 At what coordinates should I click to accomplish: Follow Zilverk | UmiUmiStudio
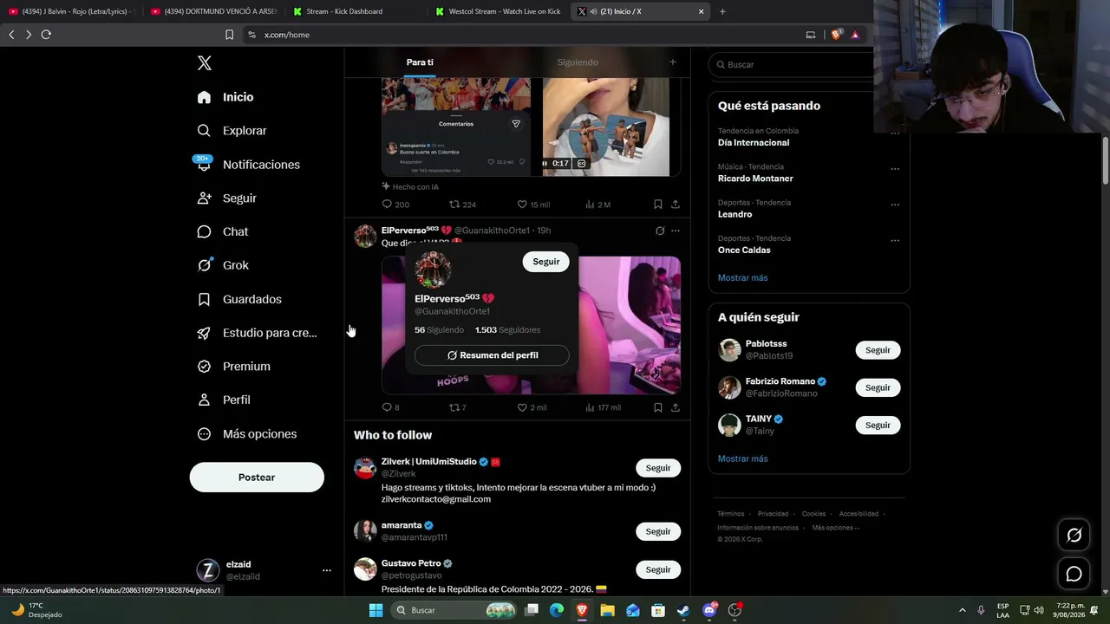coord(658,468)
